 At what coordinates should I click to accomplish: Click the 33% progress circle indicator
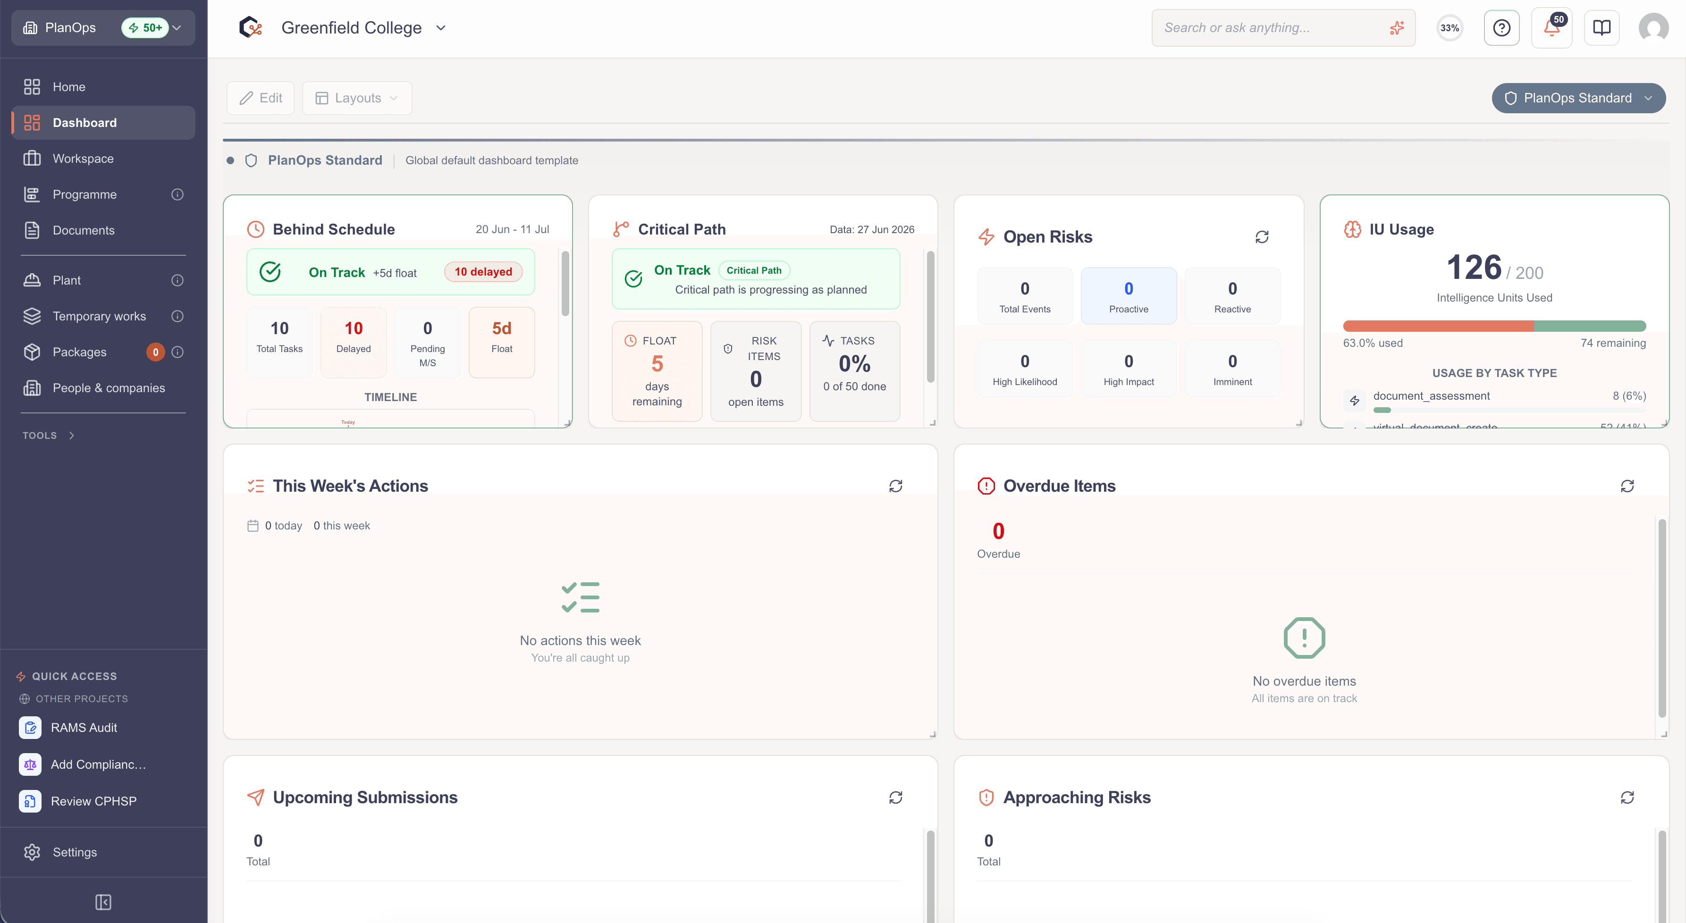tap(1450, 27)
